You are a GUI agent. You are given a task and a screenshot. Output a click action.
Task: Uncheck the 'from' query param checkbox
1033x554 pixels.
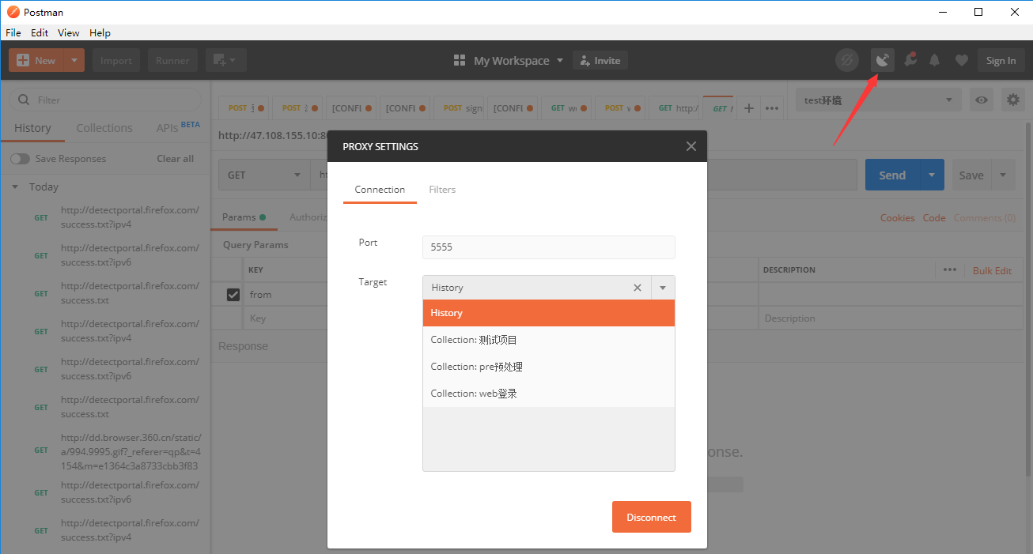click(x=233, y=295)
